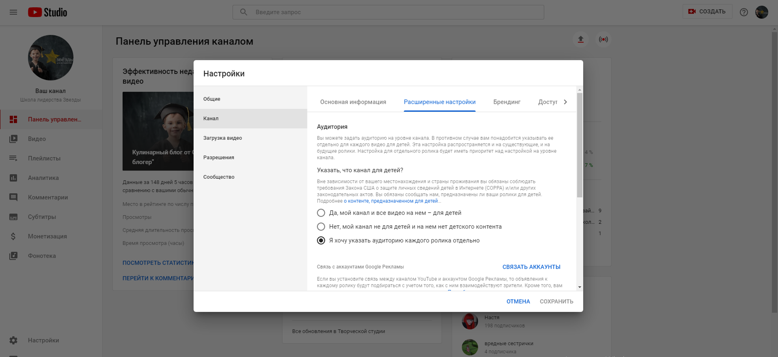Open the hamburger navigation menu

(x=13, y=12)
